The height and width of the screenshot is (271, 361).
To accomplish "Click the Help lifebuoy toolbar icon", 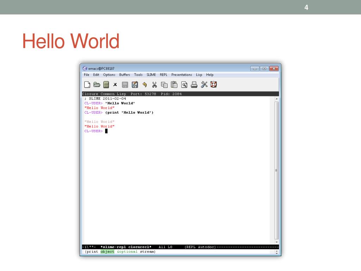I will click(213, 85).
